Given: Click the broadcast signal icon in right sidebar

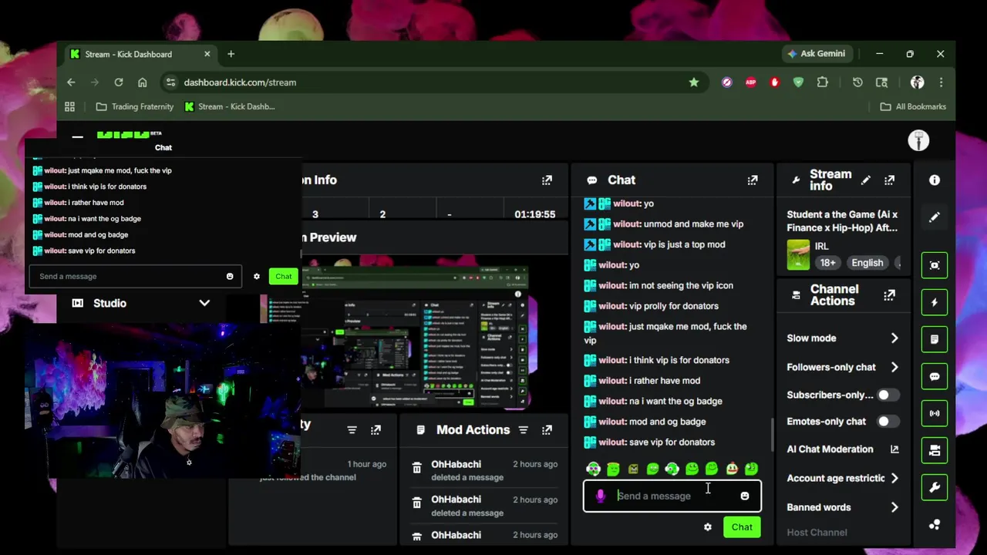Looking at the screenshot, I should click(935, 413).
